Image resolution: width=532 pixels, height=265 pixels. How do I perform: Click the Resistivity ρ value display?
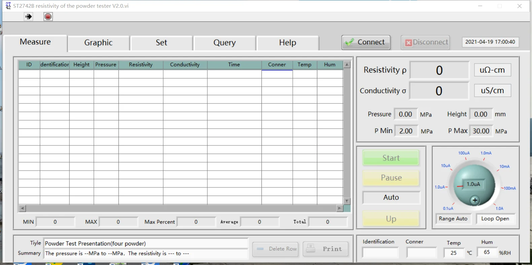(x=439, y=71)
